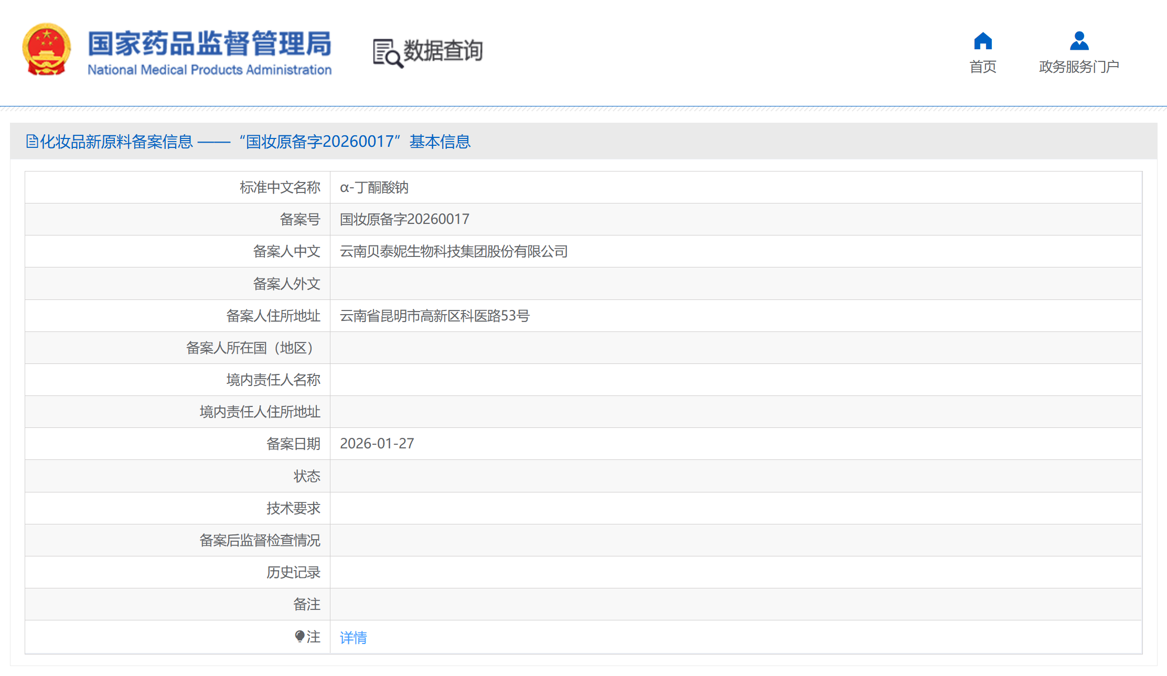The image size is (1167, 676).
Task: Click the data query magnifier icon
Action: 387,53
